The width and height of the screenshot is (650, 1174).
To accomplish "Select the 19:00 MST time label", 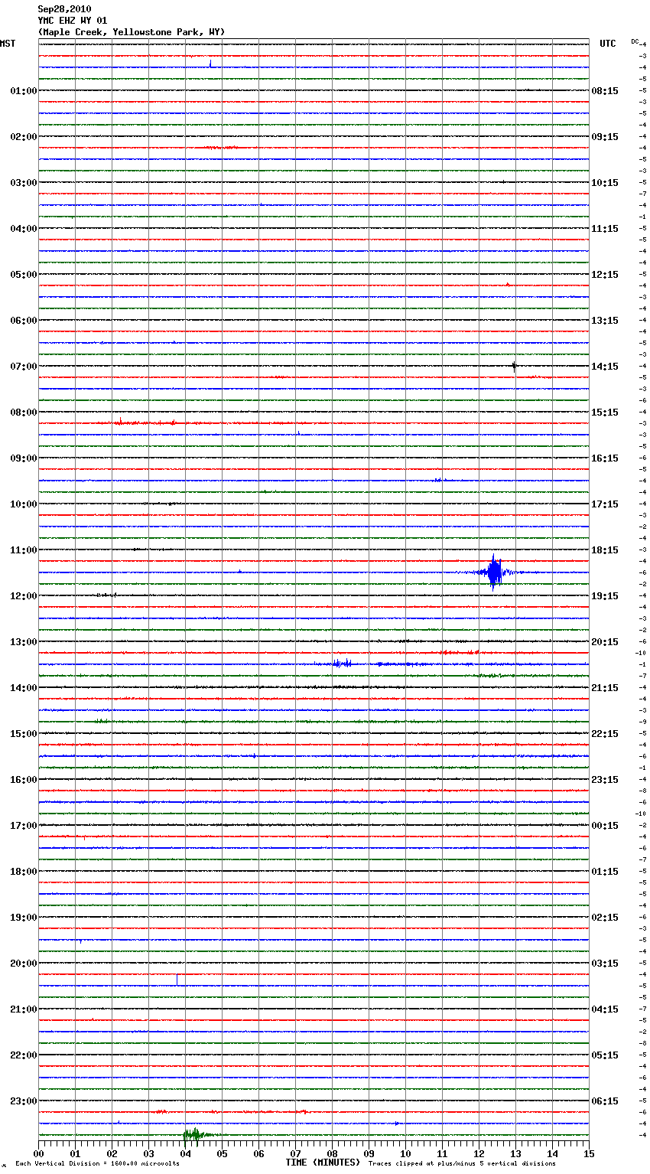I will pyautogui.click(x=23, y=918).
